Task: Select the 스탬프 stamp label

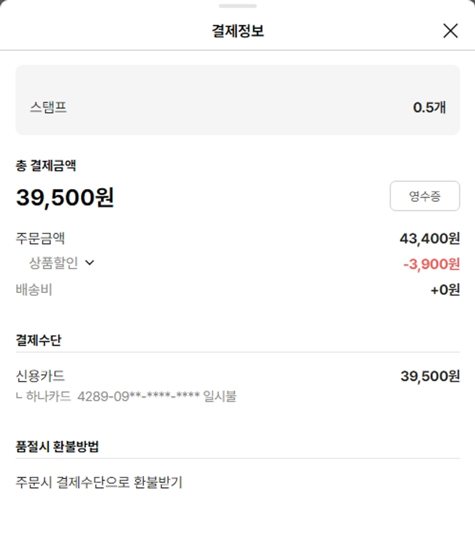Action: 48,107
